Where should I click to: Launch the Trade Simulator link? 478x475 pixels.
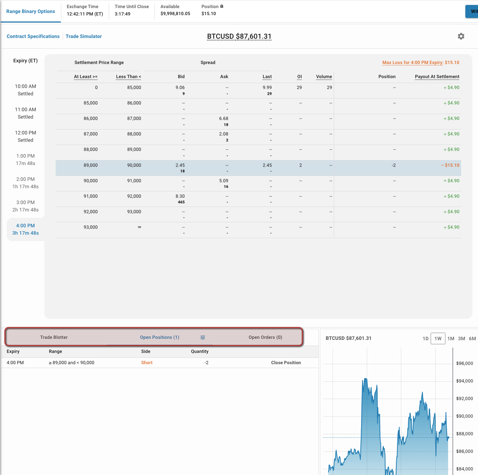84,36
